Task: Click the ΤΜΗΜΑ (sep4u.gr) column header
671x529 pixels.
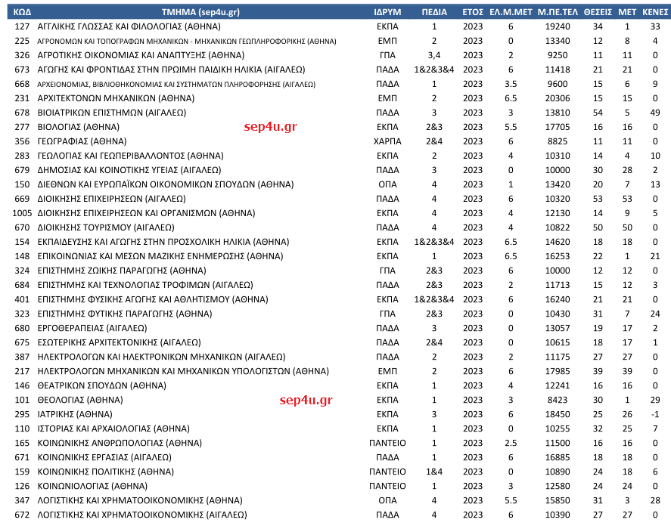Action: point(200,13)
